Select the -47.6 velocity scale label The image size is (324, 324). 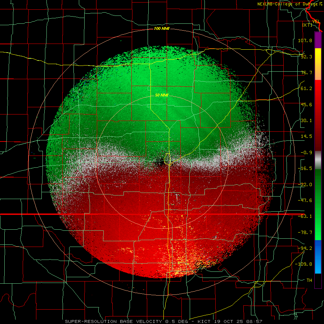click(x=305, y=201)
